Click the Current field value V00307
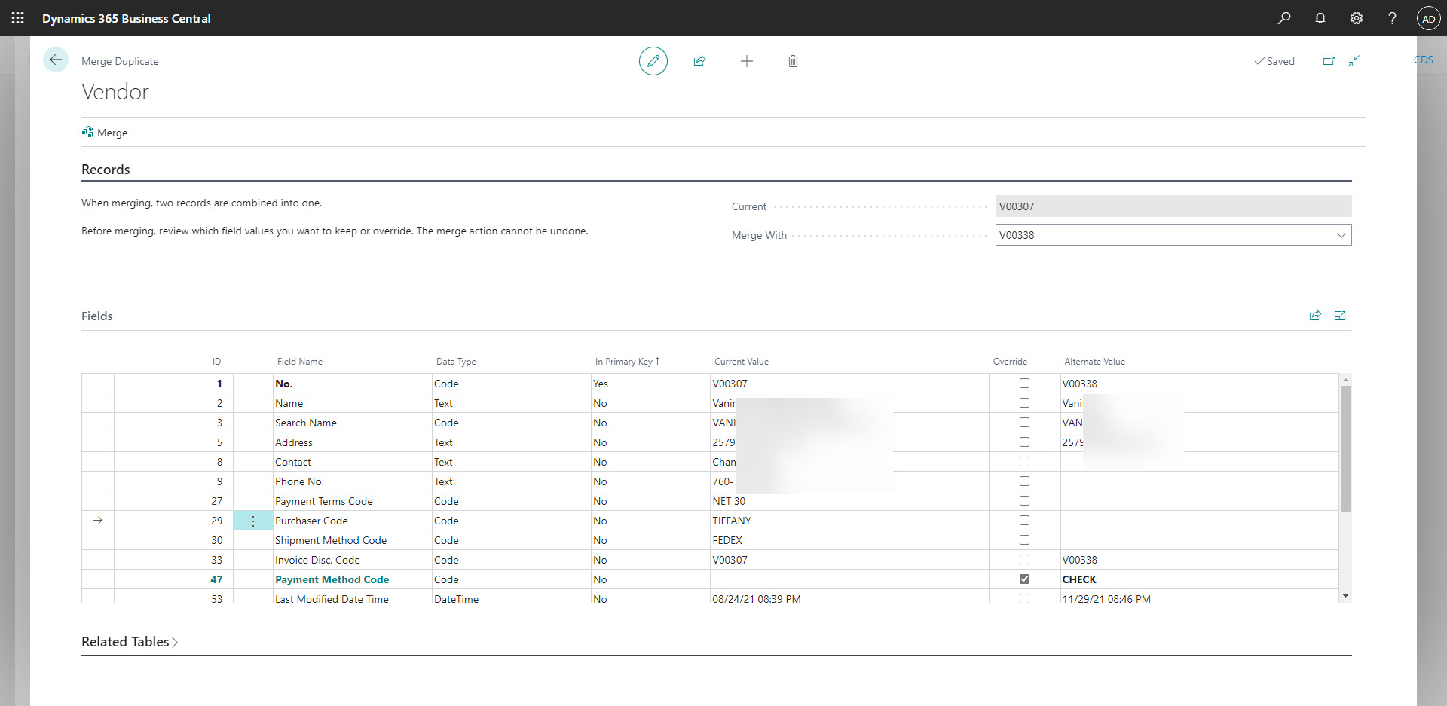1447x706 pixels. click(1173, 206)
